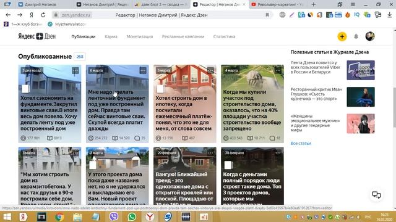Open a new browser tab with plus
Image resolution: width=396 pixels, height=222 pixels.
click(x=314, y=4)
